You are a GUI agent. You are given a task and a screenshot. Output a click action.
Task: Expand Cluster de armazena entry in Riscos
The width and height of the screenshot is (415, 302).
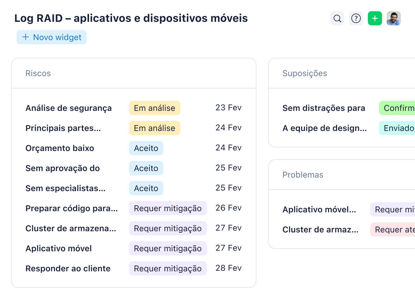pos(71,228)
